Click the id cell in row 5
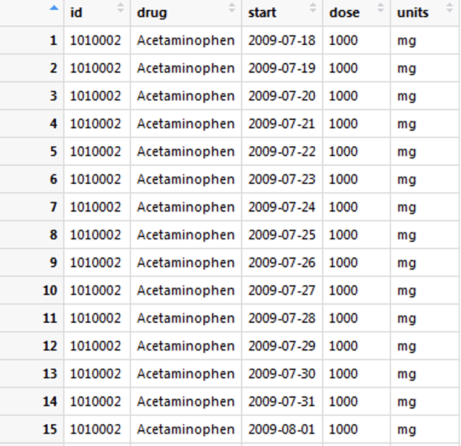The width and height of the screenshot is (461, 446). pyautogui.click(x=96, y=152)
